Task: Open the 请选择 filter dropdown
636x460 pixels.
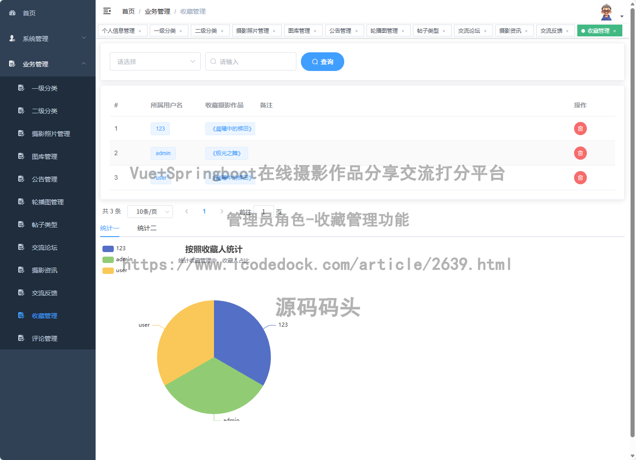Action: pos(155,61)
